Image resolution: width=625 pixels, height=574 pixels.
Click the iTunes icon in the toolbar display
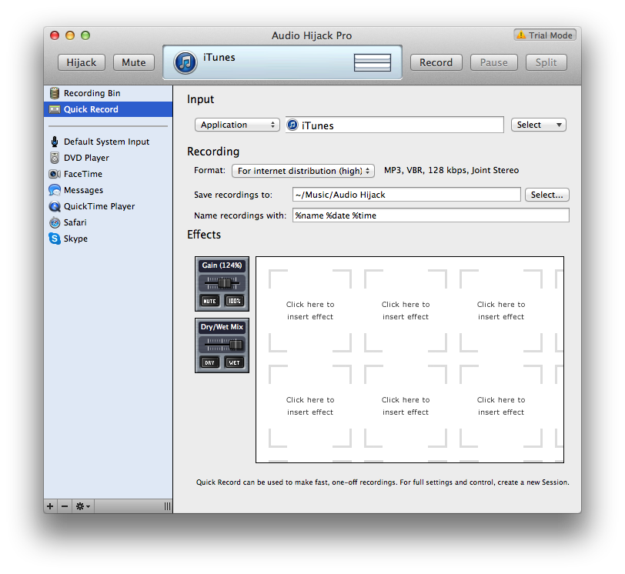pyautogui.click(x=185, y=62)
